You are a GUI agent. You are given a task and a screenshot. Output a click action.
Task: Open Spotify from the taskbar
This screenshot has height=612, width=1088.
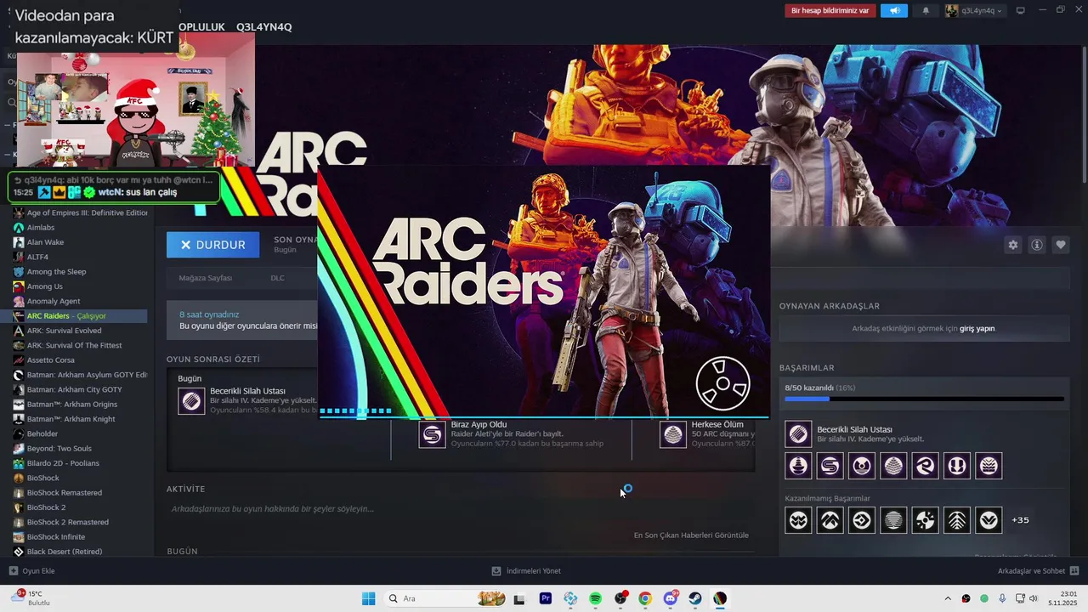pos(595,598)
